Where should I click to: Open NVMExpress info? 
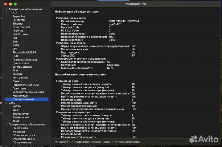(x=21, y=34)
